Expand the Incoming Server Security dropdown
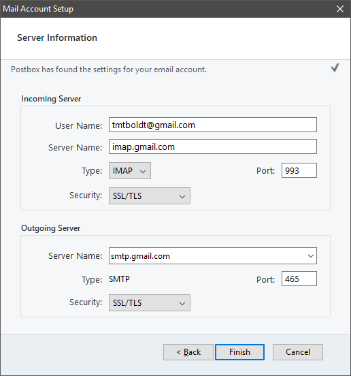Viewport: 351px width, 376px height. pos(150,196)
